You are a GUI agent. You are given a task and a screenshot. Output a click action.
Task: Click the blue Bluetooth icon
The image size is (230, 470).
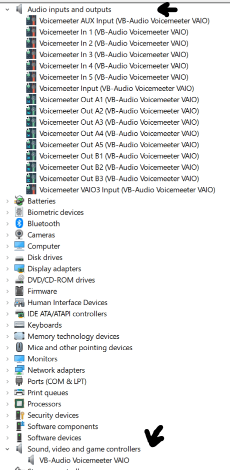point(19,223)
